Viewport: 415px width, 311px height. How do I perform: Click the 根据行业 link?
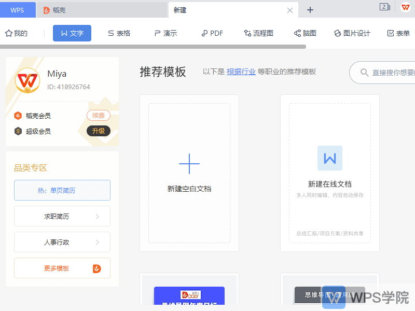[x=241, y=72]
